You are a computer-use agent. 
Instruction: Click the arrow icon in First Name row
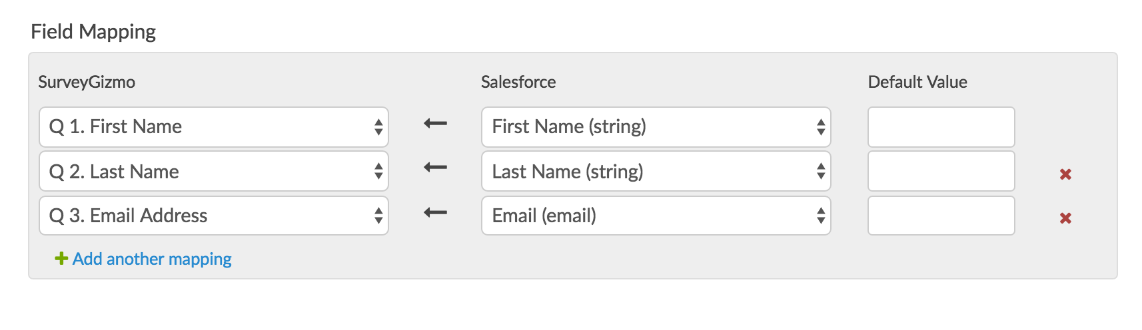436,124
